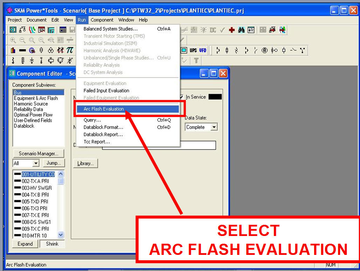Viewport: 360px width, 271px height.
Task: Click the motor component icon
Action: click(32, 50)
